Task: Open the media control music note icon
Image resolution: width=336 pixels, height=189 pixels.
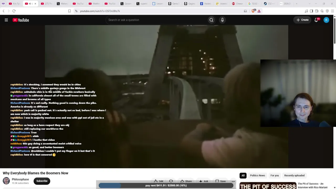Action: [x=306, y=11]
